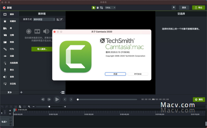Image resolution: width=207 pixels, height=128 pixels.
Task: Choose ascending sort order icon
Action: click(58, 20)
